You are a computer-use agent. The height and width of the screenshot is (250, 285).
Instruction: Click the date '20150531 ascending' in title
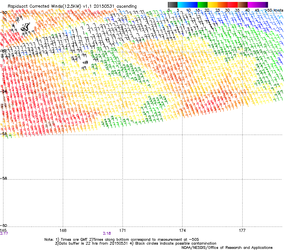tap(115, 7)
